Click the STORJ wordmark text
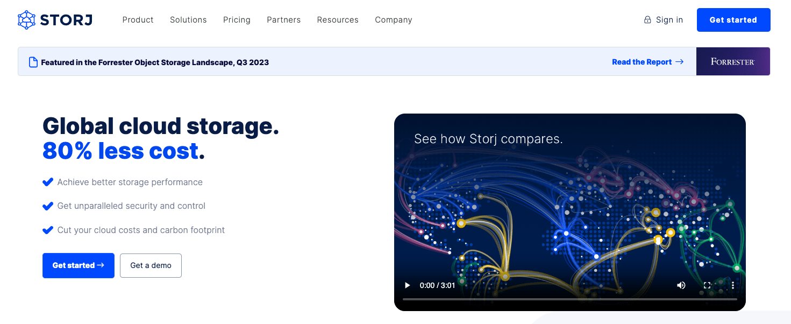Viewport: 791px width, 324px height. pos(66,20)
